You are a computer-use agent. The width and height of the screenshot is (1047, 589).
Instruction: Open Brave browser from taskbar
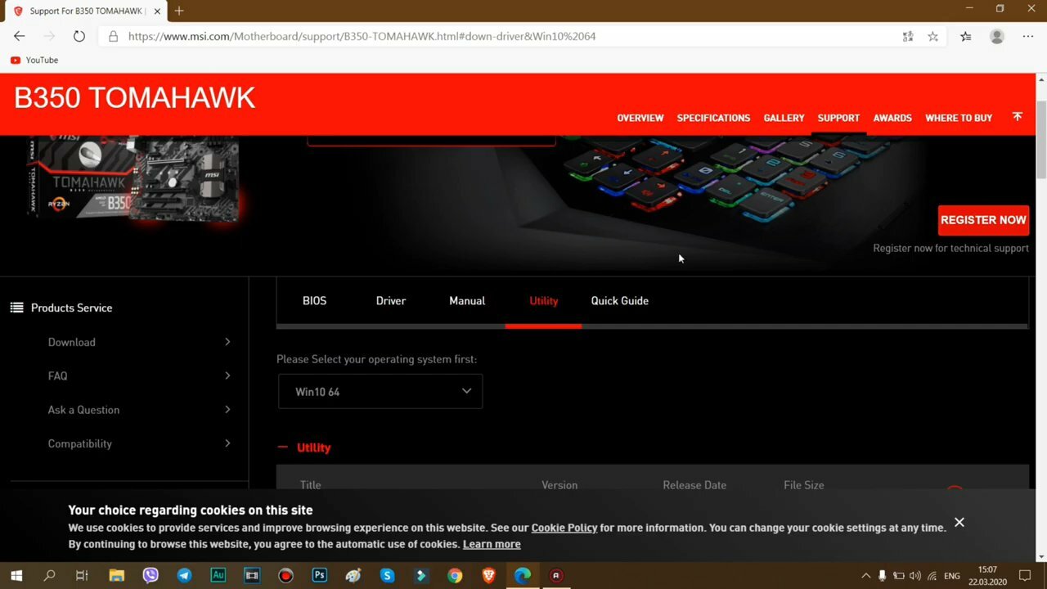point(488,575)
